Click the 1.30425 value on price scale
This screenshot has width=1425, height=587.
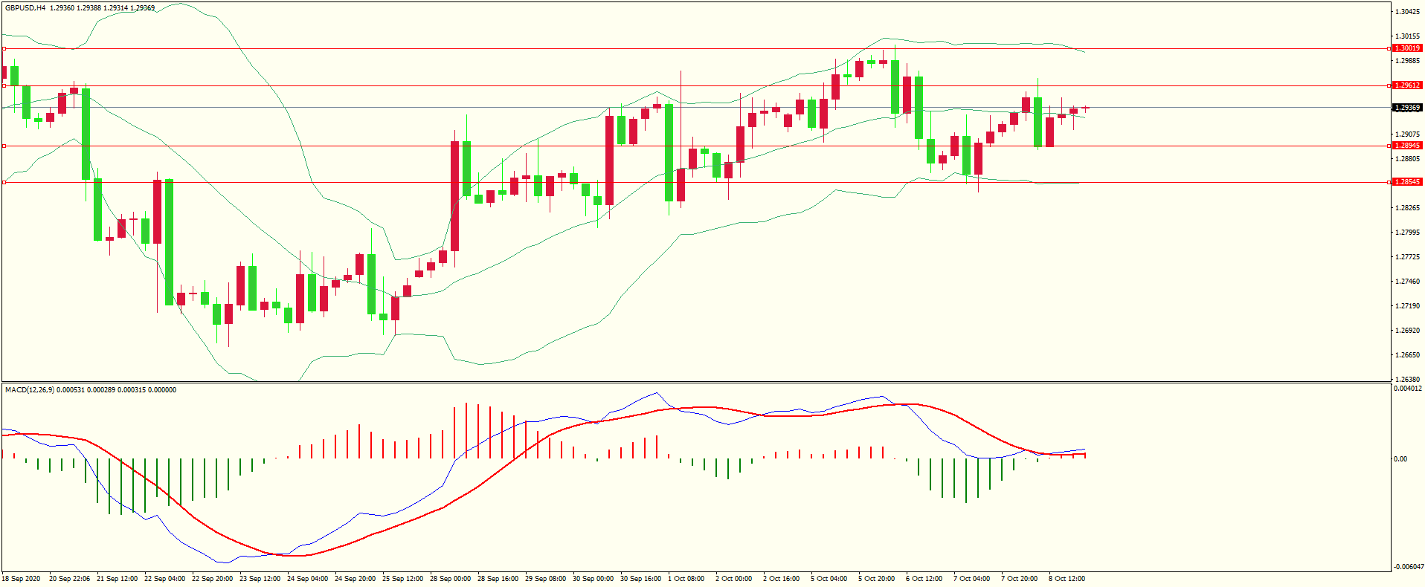[1407, 12]
